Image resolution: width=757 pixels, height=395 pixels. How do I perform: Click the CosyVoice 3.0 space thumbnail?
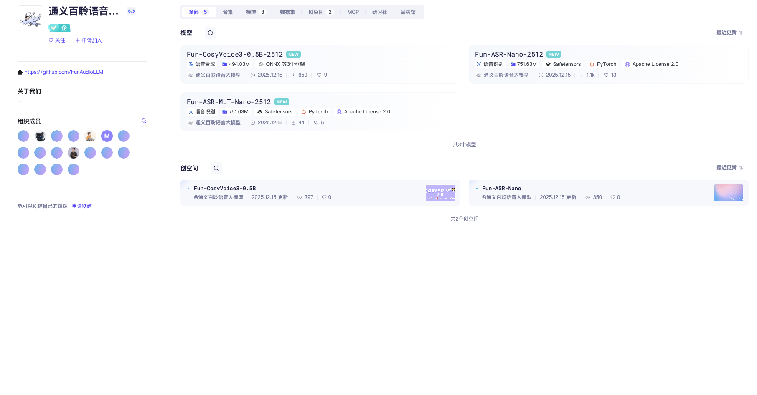(440, 193)
